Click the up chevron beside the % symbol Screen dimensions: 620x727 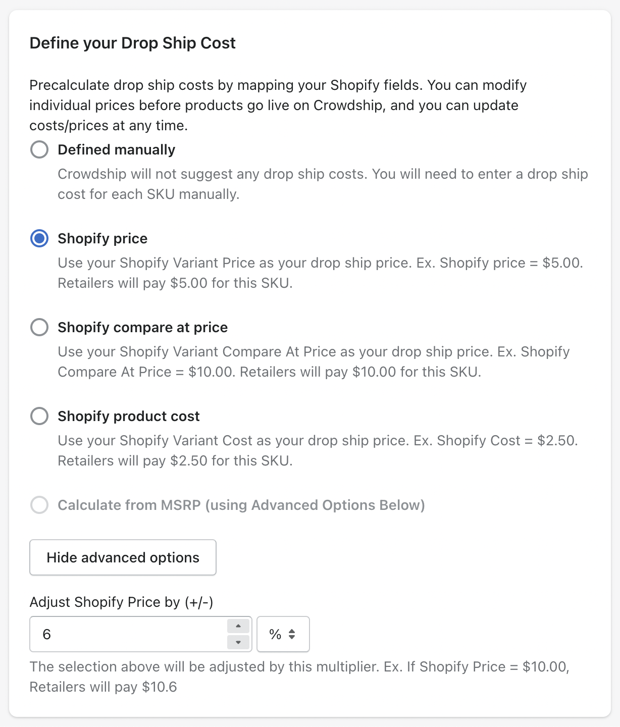point(293,631)
